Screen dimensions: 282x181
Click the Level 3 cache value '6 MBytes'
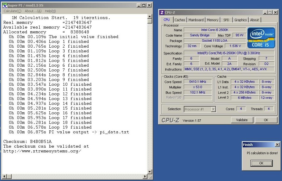tap(244, 98)
